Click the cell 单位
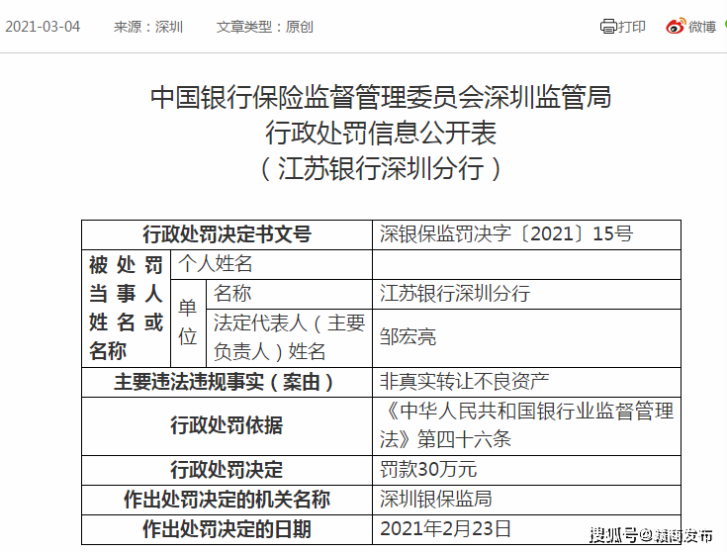This screenshot has height=552, width=727. (x=188, y=323)
